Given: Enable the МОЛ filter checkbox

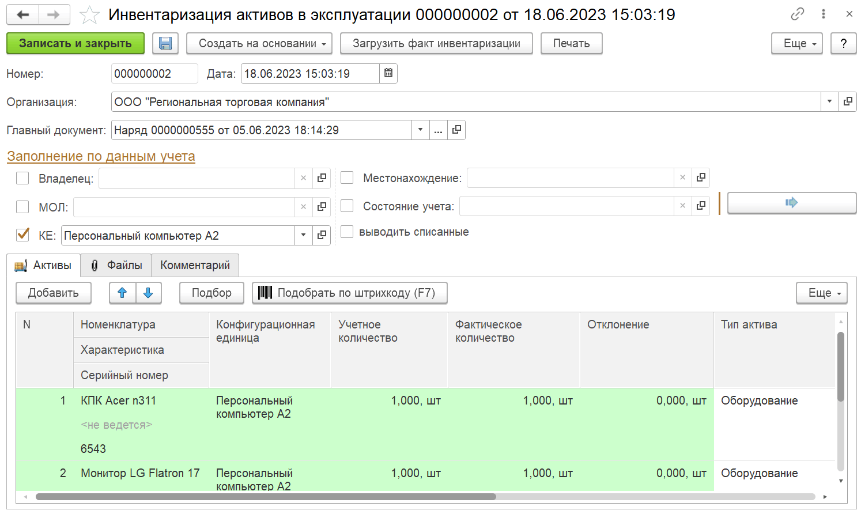Looking at the screenshot, I should 22,206.
